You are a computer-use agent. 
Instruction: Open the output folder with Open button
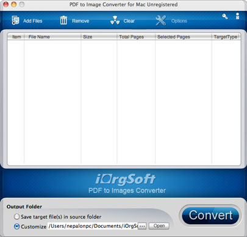159,226
